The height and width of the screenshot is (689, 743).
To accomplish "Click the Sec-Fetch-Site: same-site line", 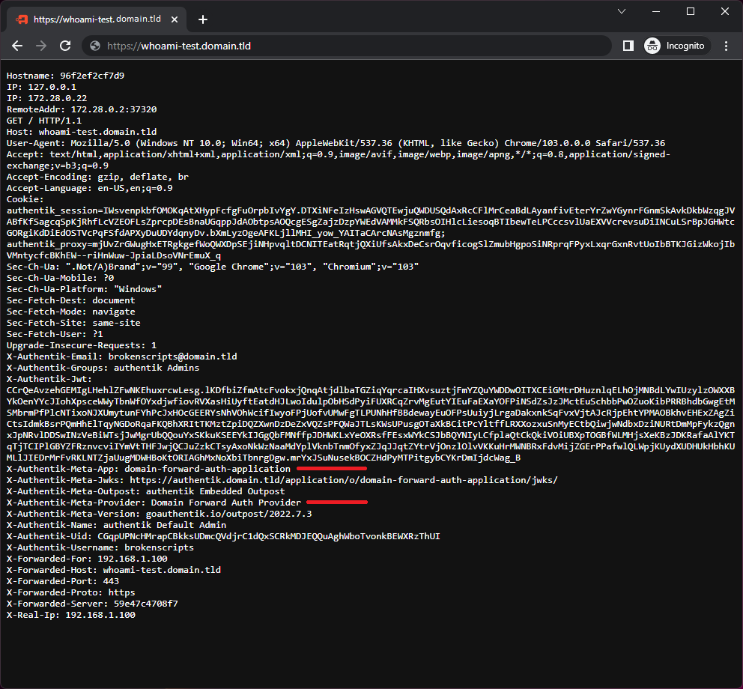I will (x=73, y=324).
